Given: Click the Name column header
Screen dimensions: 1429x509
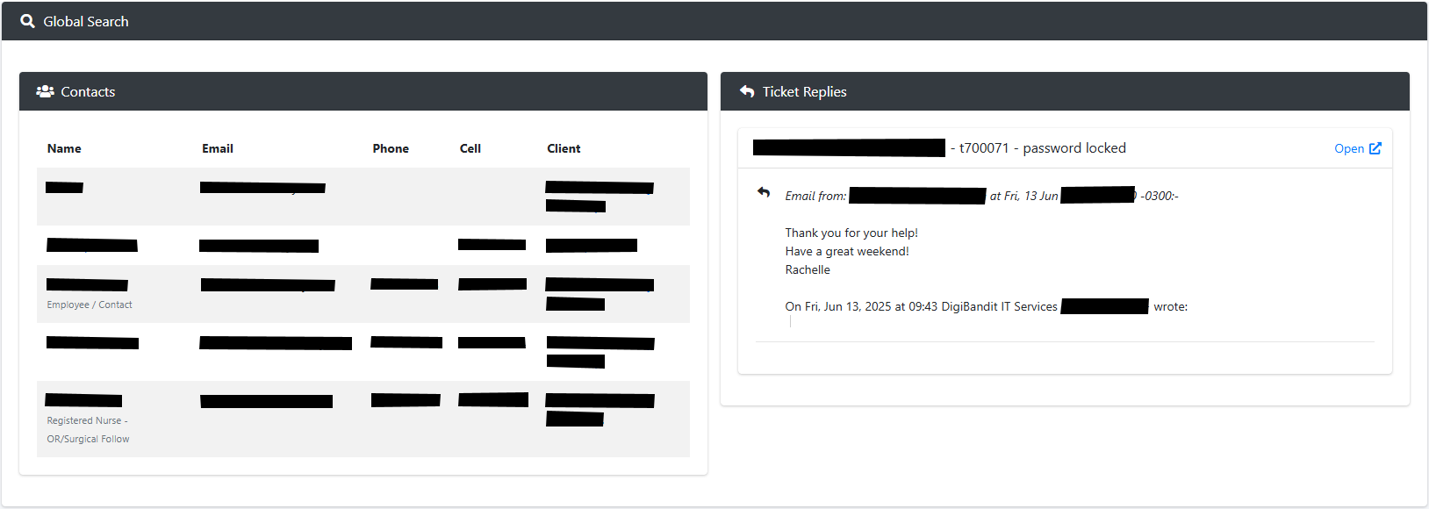Looking at the screenshot, I should [64, 148].
